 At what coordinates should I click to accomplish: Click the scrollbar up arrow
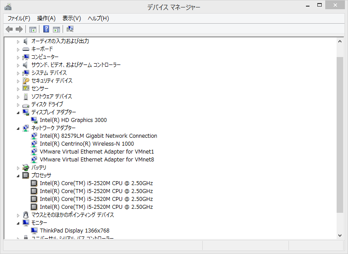pos(340,41)
